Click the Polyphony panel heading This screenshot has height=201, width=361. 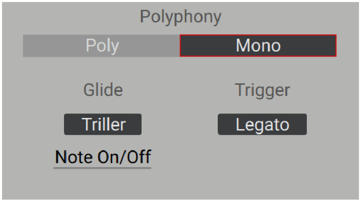181,16
